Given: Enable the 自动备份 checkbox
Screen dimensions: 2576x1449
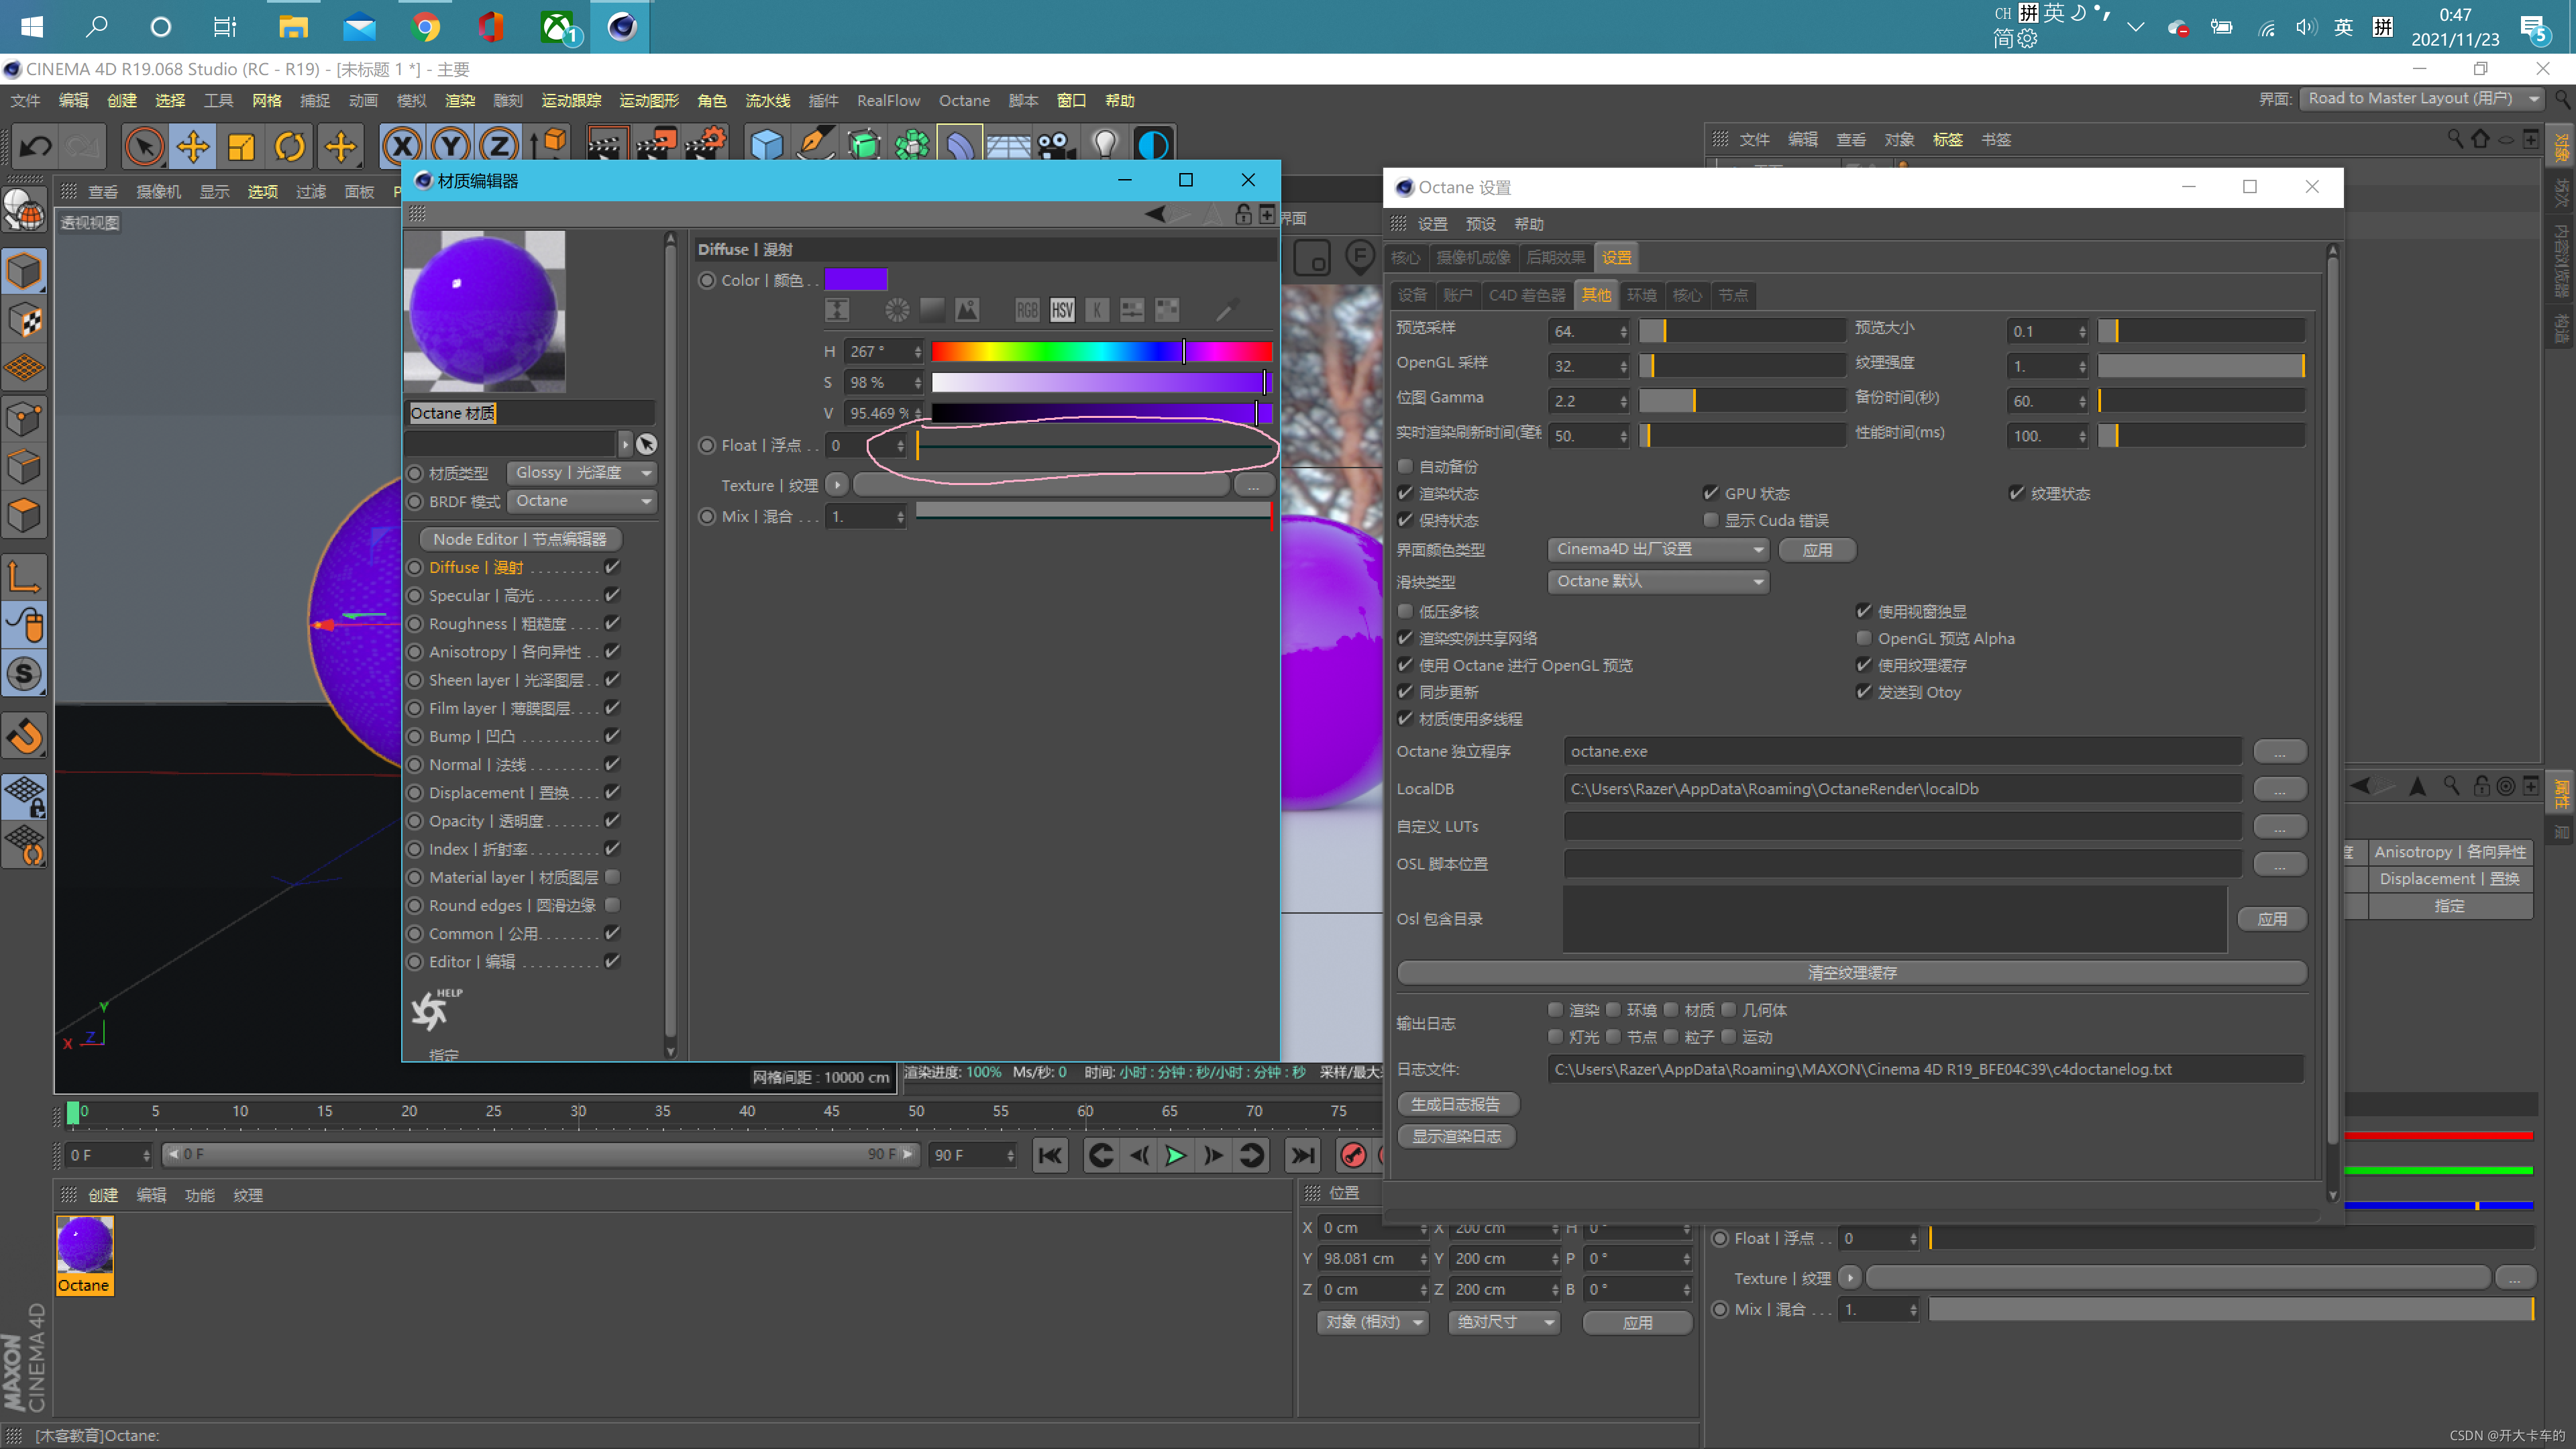Looking at the screenshot, I should [1405, 467].
